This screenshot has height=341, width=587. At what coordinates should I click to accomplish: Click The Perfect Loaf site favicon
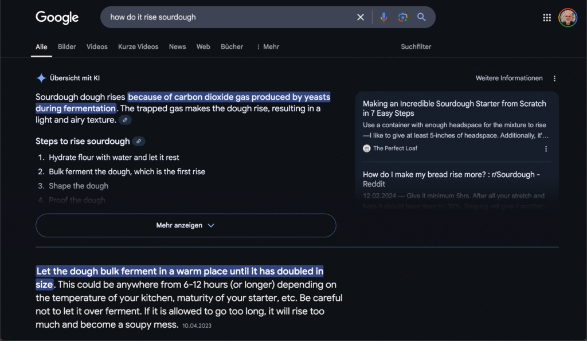(x=366, y=148)
